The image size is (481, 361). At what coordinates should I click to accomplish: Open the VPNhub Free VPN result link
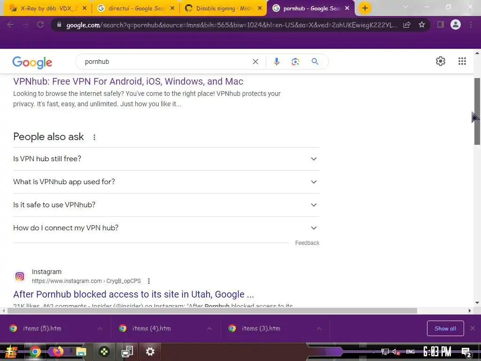pyautogui.click(x=128, y=81)
